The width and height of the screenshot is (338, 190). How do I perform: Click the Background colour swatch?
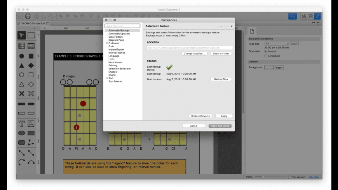pyautogui.click(x=269, y=67)
